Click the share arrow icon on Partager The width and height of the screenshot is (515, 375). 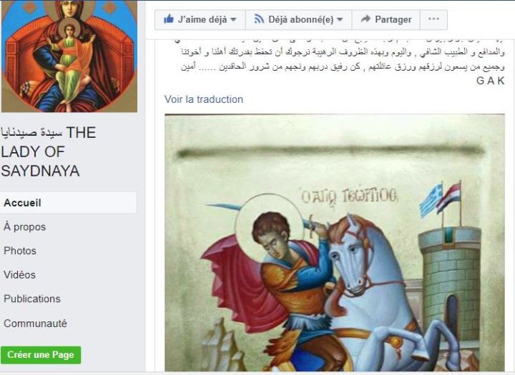(366, 19)
